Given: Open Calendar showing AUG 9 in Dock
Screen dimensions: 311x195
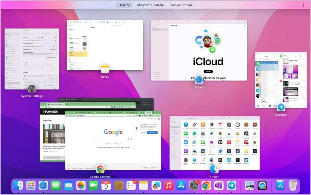Looking at the screenshot, I should coord(106,186).
